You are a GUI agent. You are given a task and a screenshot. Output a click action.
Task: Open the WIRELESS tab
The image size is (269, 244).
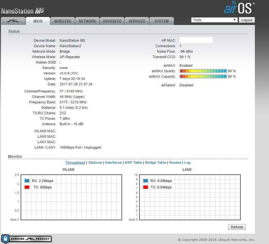point(63,21)
